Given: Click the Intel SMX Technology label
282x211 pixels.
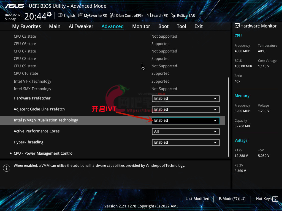Looking at the screenshot, I should click(32, 89).
